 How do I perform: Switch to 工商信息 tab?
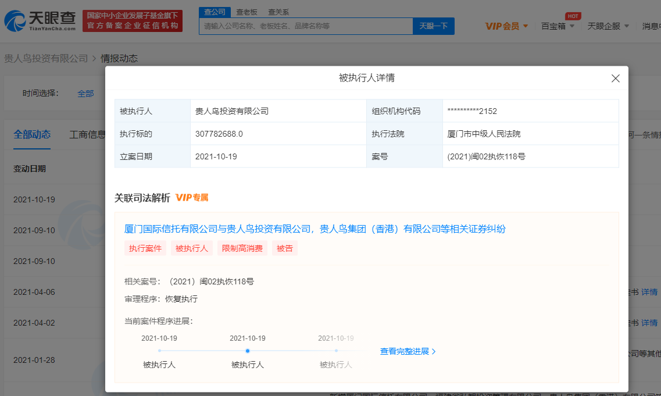pos(87,134)
